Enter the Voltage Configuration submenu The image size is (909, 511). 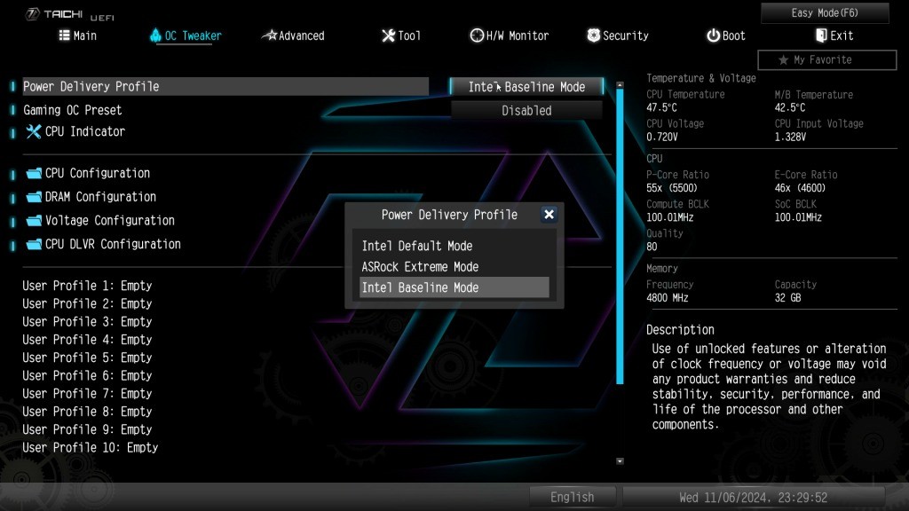click(101, 221)
